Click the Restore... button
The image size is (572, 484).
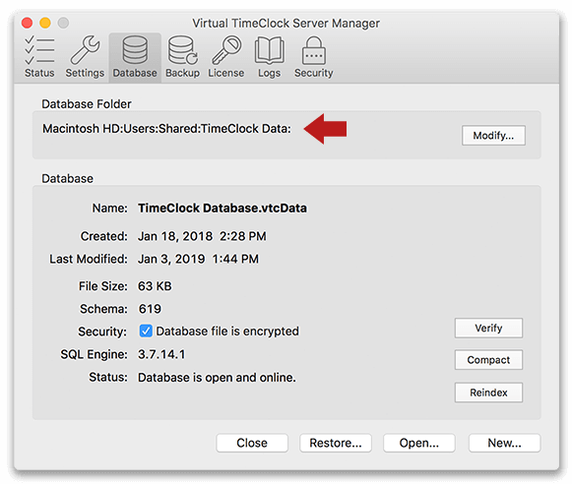click(336, 443)
